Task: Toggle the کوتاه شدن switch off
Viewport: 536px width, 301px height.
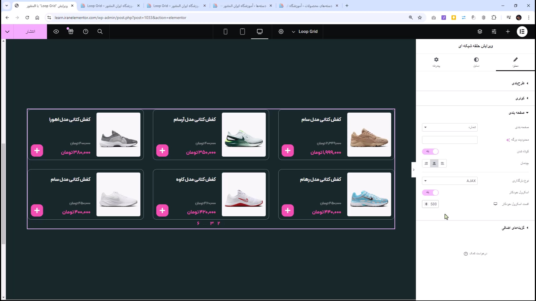Action: 430,151
